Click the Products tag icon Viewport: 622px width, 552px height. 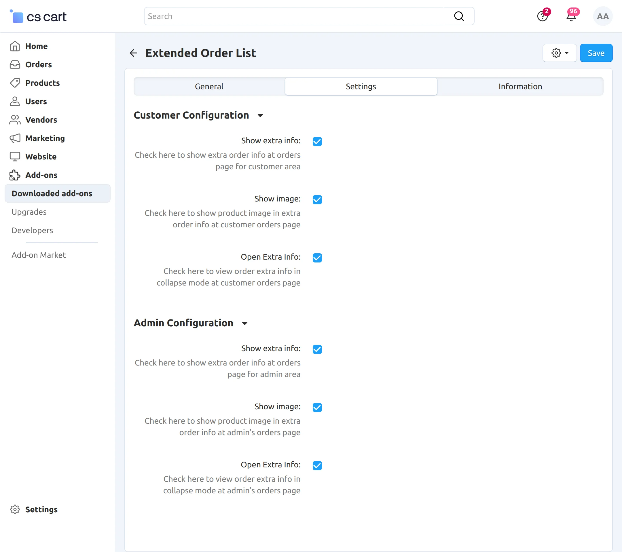[x=15, y=83]
